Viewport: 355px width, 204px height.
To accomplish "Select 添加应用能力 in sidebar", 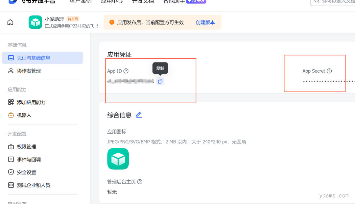I will coord(31,102).
